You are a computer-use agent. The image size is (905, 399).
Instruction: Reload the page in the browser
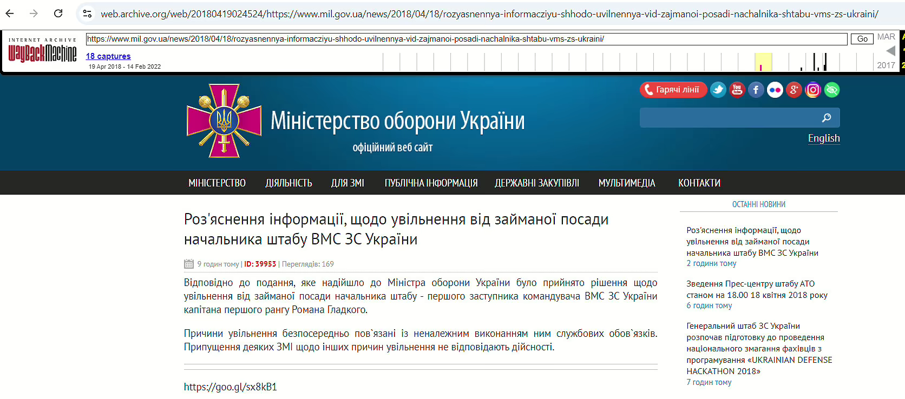(x=58, y=14)
